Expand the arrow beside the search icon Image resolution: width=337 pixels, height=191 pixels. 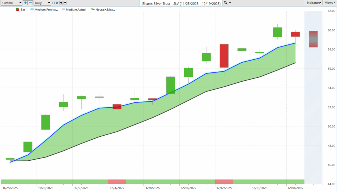[x=230, y=3]
